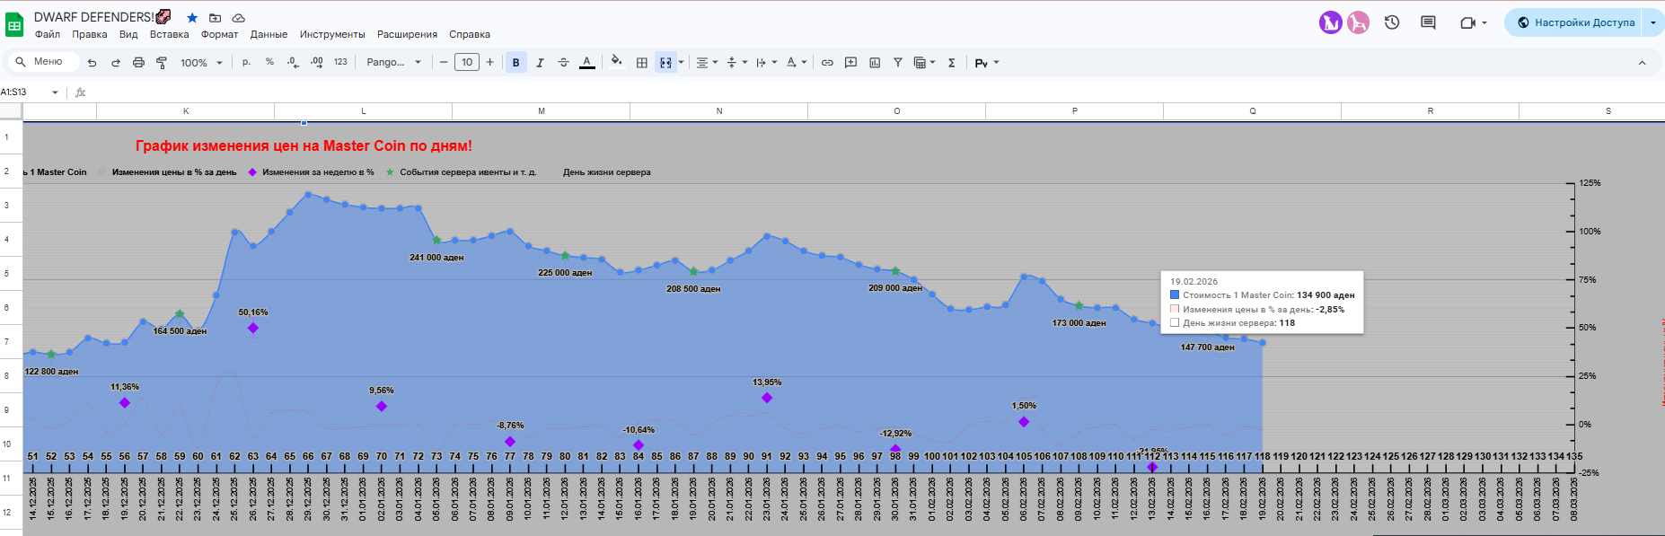Open the Данные menu
The width and height of the screenshot is (1665, 536).
269,34
